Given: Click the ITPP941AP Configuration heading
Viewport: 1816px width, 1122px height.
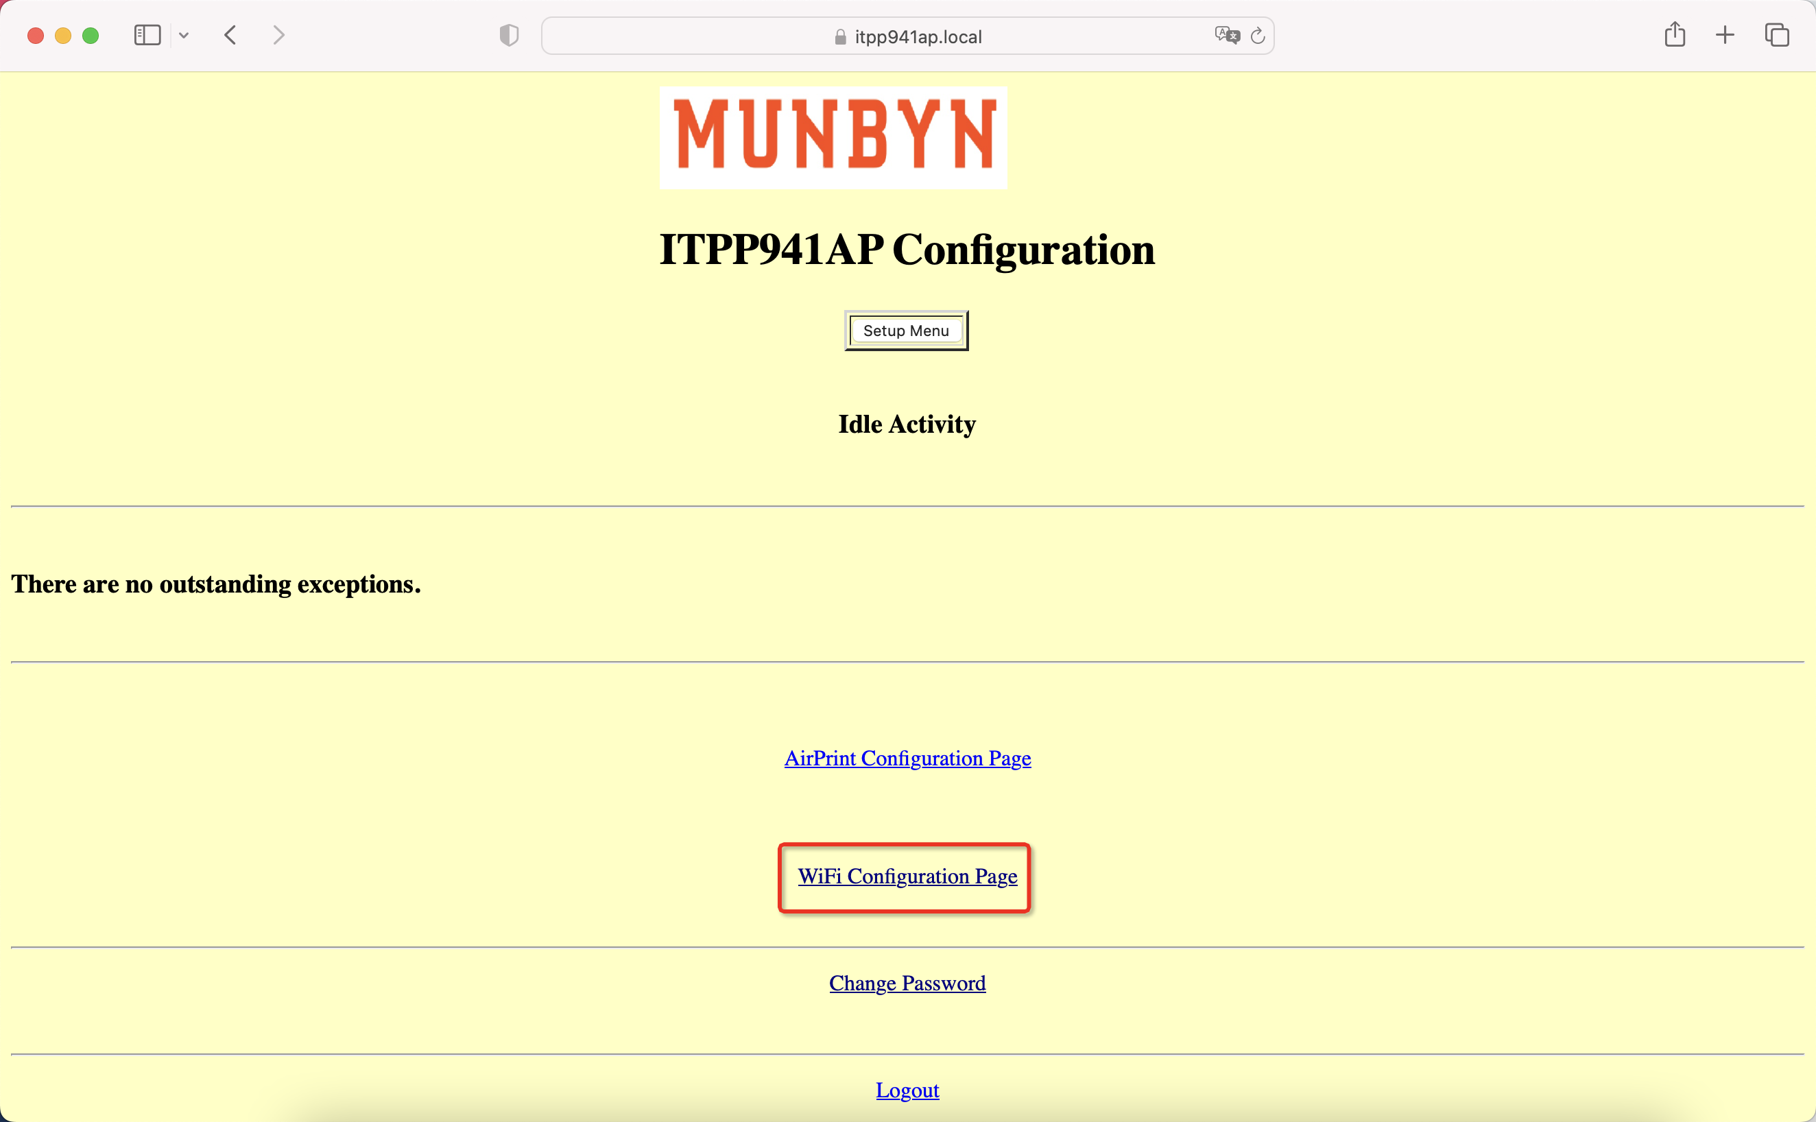Looking at the screenshot, I should pos(907,250).
